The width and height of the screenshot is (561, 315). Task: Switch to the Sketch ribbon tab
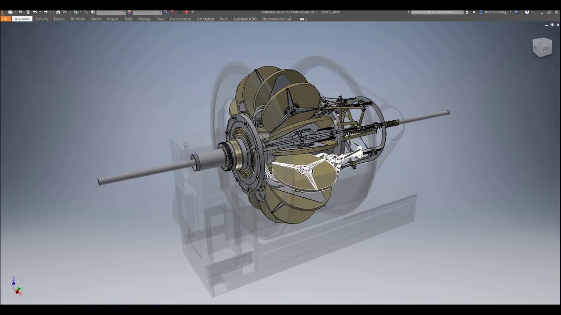(x=96, y=19)
